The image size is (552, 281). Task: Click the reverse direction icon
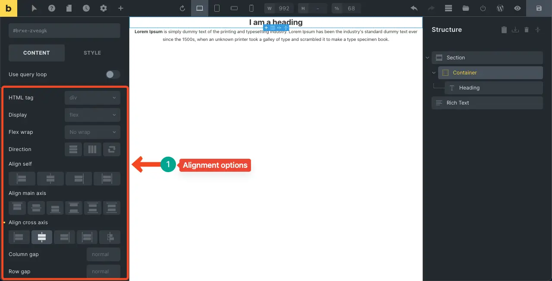(112, 149)
